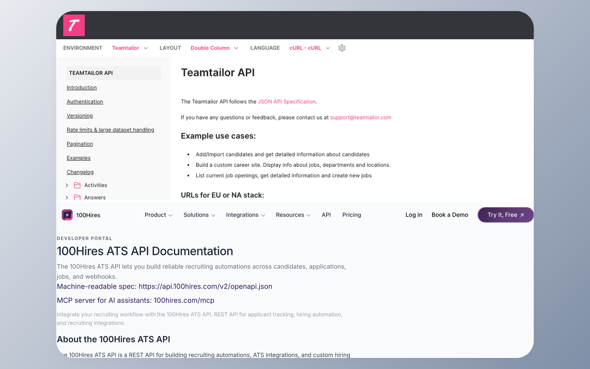Open Rate limits & large dataset handling
This screenshot has width=590, height=369.
[110, 130]
